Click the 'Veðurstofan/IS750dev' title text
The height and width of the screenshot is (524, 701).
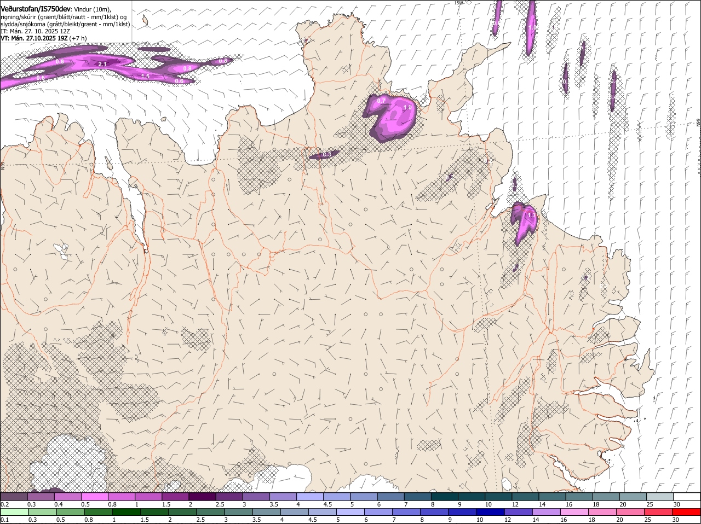pyautogui.click(x=36, y=9)
